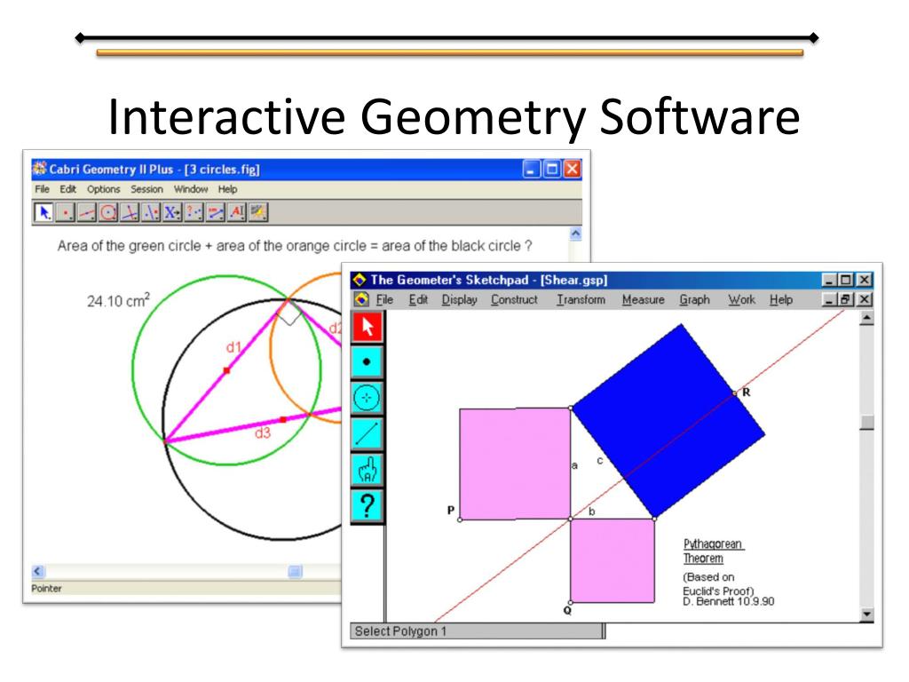
Task: Click the 'Pointer' status text in Cabri
Action: tap(46, 588)
